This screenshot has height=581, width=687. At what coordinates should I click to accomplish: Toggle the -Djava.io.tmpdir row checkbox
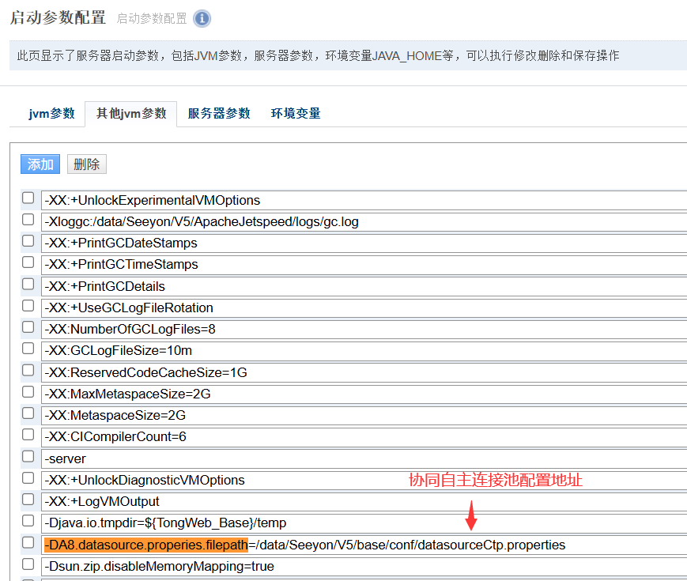[28, 521]
